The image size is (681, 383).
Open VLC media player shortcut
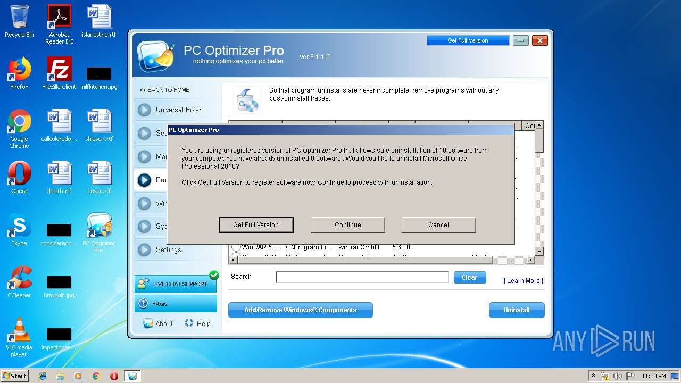click(x=19, y=337)
